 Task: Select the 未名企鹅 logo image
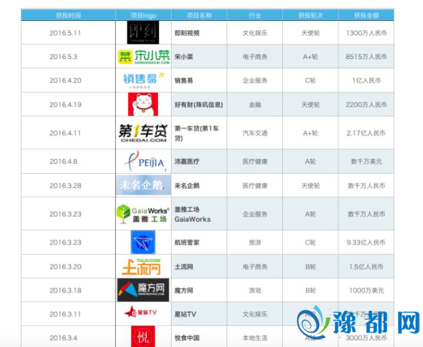(143, 185)
